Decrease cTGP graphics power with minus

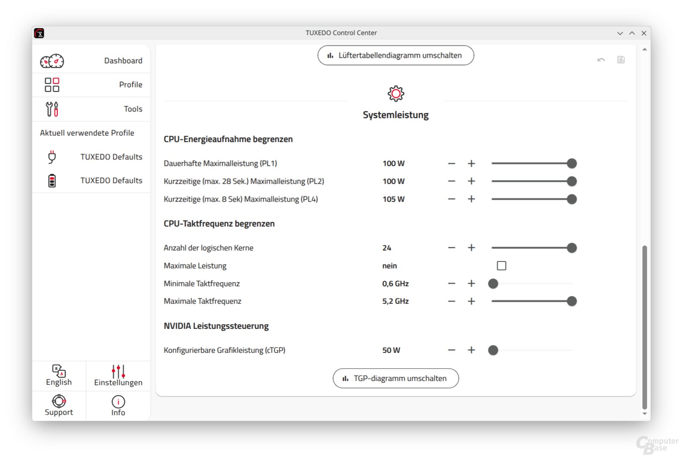point(451,350)
